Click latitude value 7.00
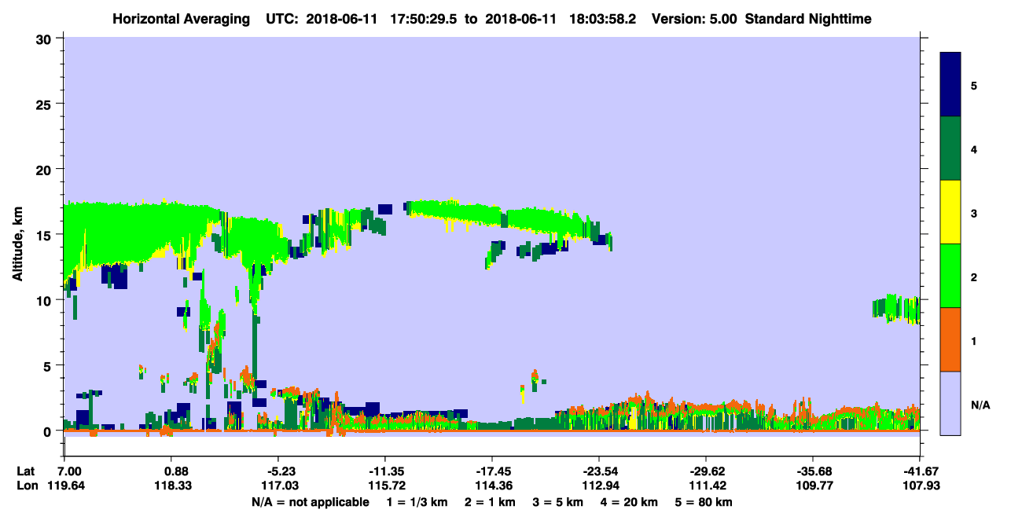 coord(69,471)
